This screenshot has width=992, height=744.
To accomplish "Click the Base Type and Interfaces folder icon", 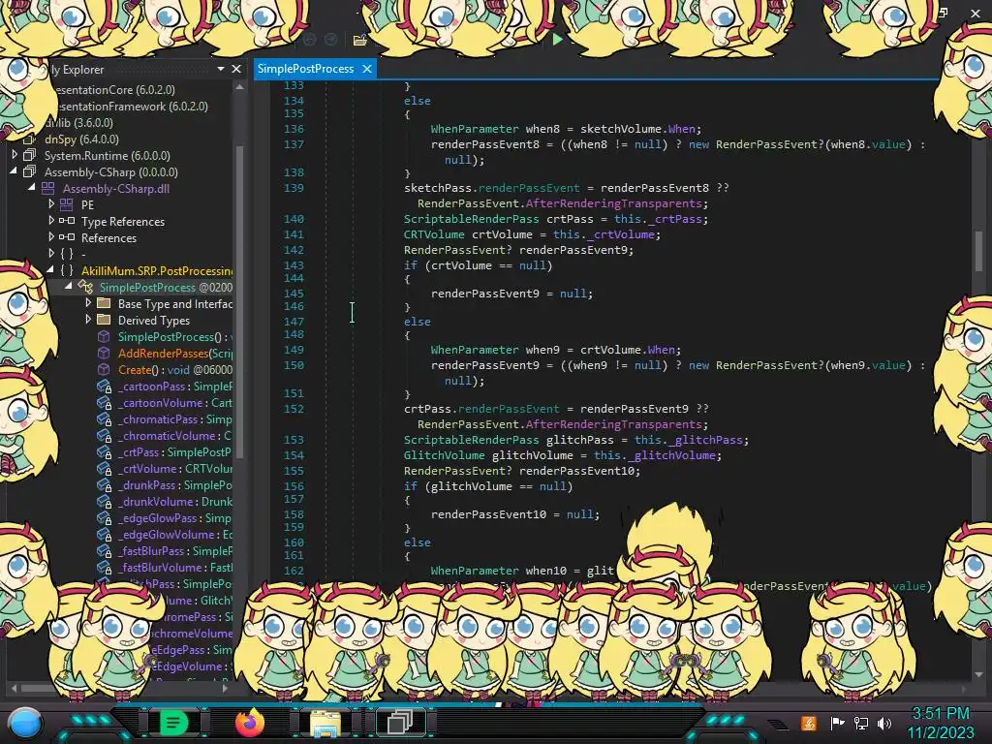I will coord(104,303).
